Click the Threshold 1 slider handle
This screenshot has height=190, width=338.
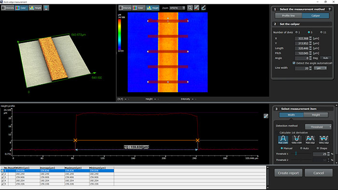coord(296,154)
